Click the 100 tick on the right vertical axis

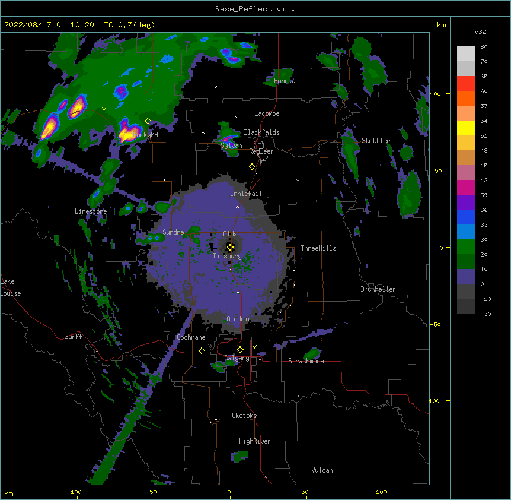(x=435, y=94)
